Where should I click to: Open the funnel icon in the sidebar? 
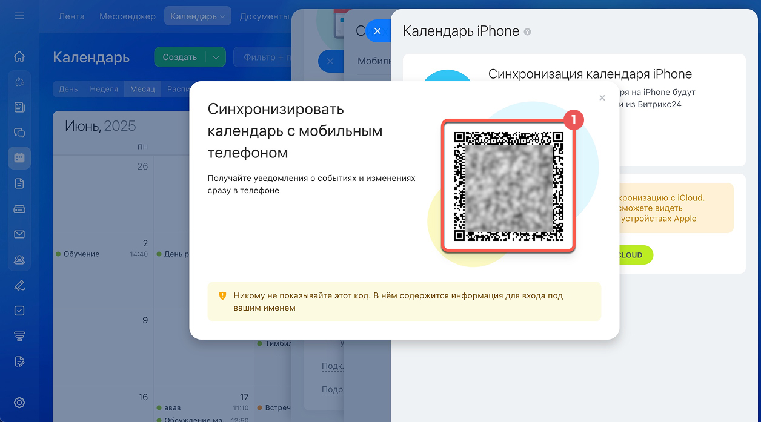click(x=19, y=336)
